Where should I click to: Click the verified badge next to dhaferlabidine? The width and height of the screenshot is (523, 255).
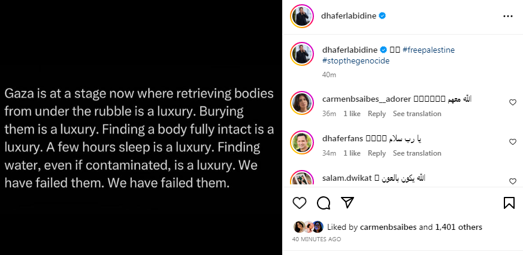point(382,16)
